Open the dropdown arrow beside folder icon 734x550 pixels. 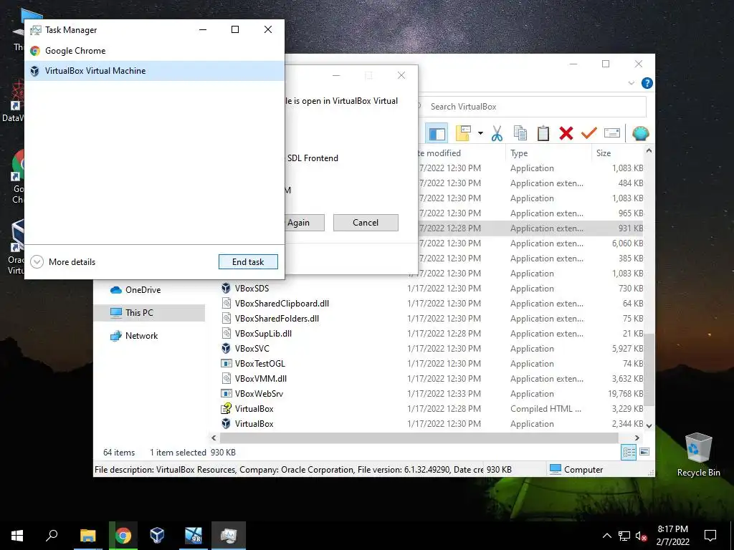coord(480,134)
